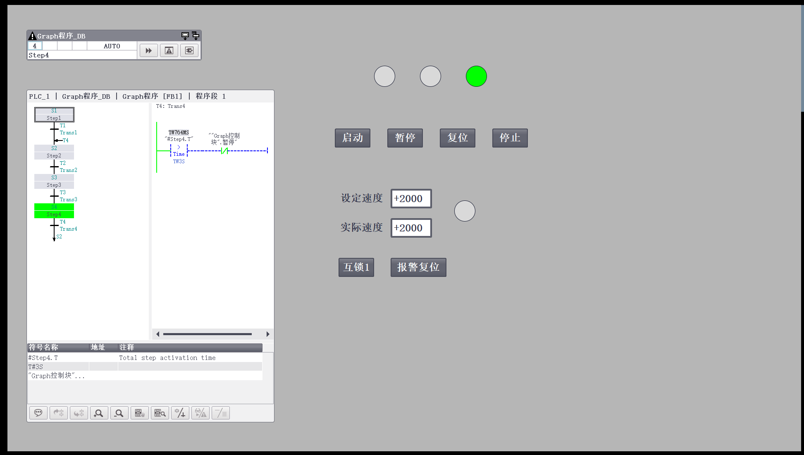Click the fast-forward next step button

pyautogui.click(x=148, y=50)
